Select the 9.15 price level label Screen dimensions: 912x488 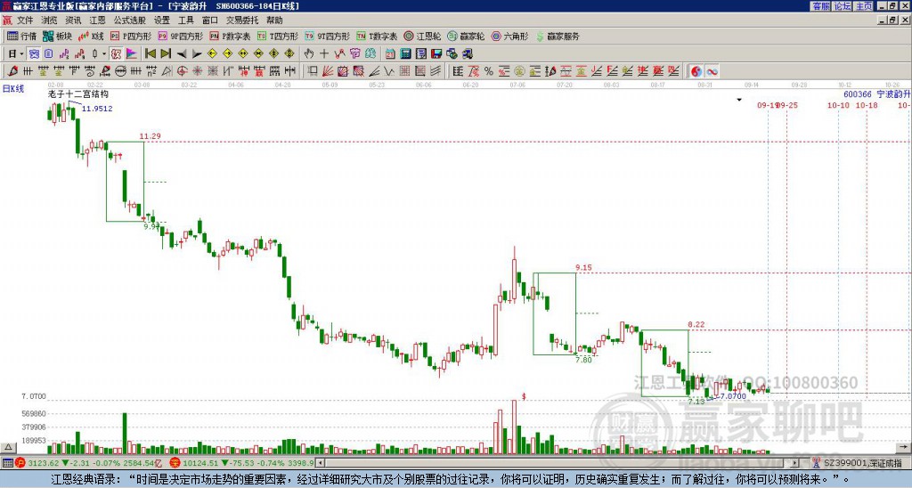coord(584,267)
